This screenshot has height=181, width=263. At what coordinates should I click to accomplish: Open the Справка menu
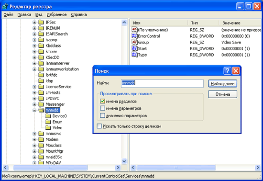coord(79,15)
